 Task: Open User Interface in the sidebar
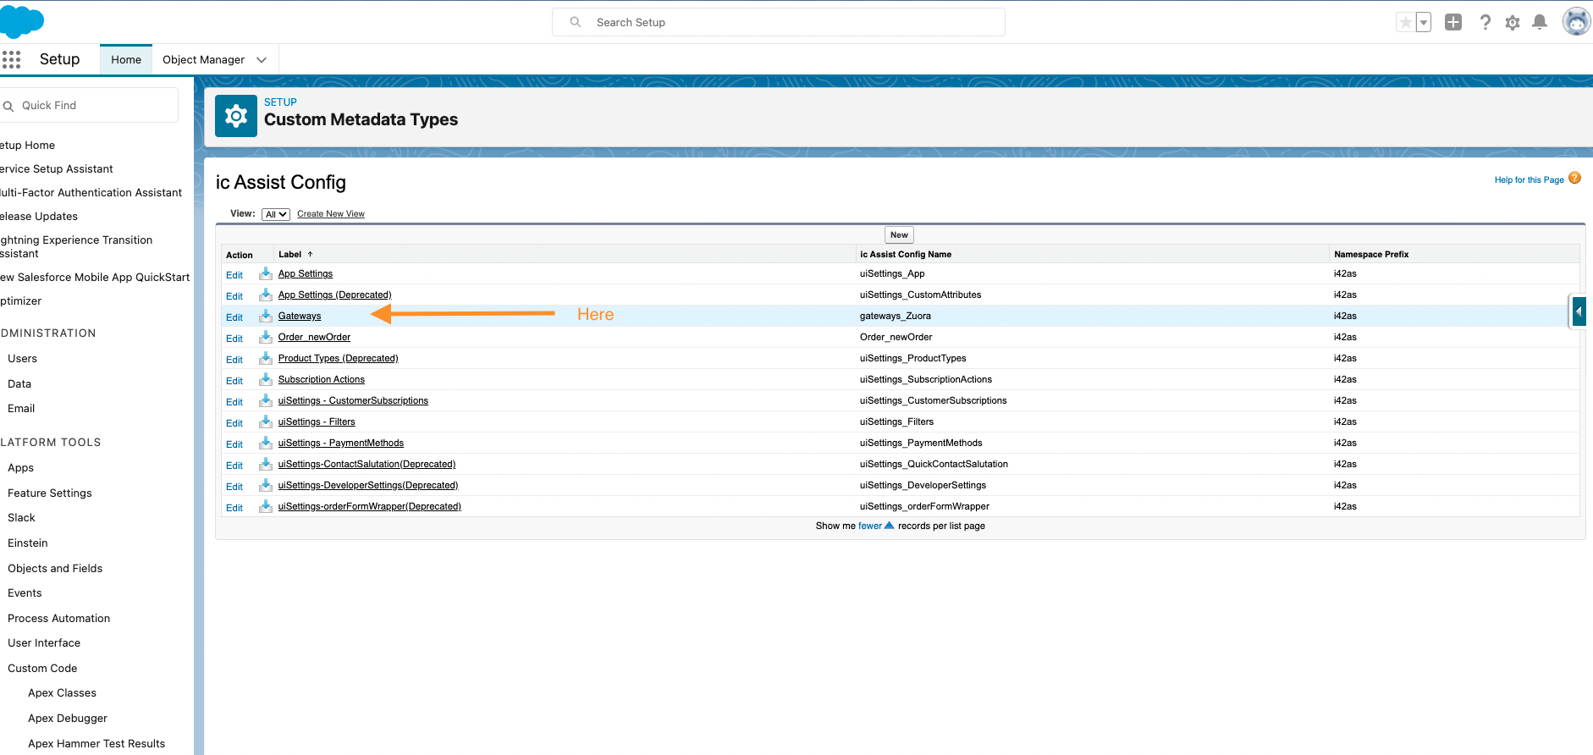click(x=44, y=642)
